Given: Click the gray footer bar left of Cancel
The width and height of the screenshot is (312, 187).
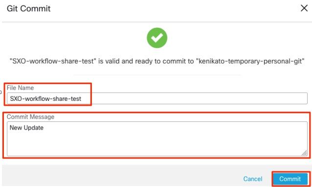Looking at the screenshot, I should pos(119,176).
